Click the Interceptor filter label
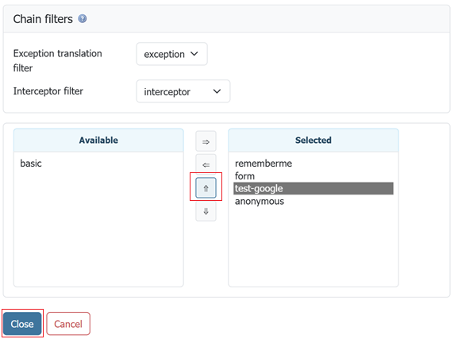The height and width of the screenshot is (339, 454). pos(48,91)
